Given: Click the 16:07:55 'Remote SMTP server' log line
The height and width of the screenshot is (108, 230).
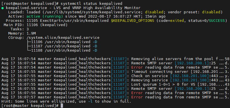Looking at the screenshot, I should [x=115, y=89].
